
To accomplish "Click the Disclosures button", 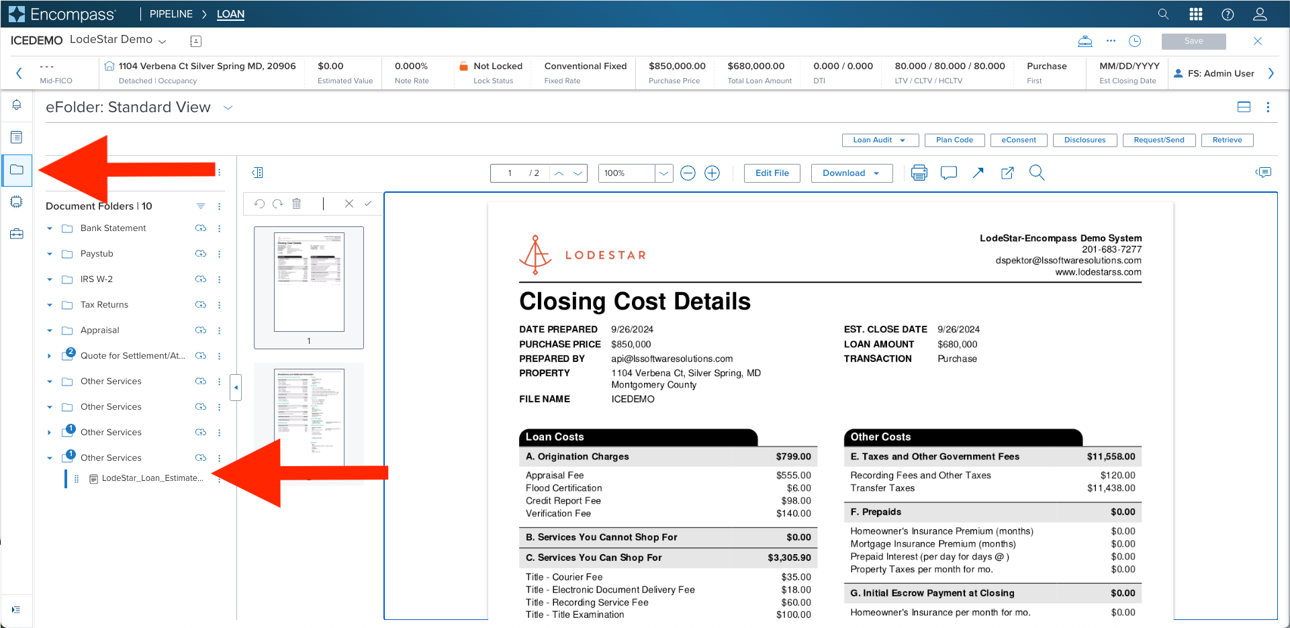I will (x=1085, y=140).
